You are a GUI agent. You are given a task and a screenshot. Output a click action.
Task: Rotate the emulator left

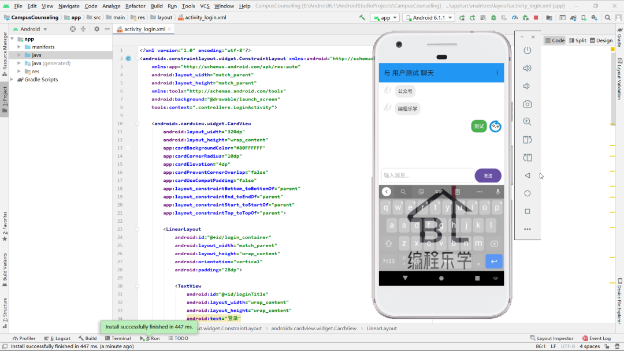tap(528, 140)
